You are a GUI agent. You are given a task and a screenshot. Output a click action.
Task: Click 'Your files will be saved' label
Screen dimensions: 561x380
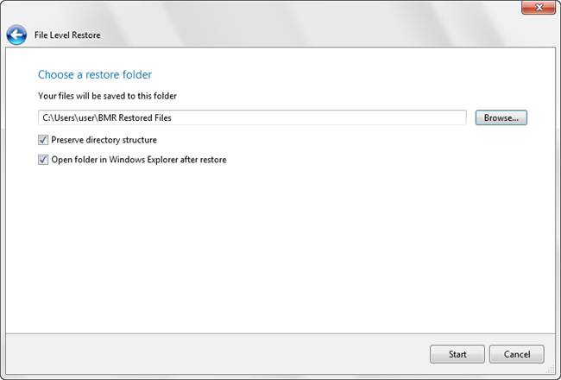(107, 96)
